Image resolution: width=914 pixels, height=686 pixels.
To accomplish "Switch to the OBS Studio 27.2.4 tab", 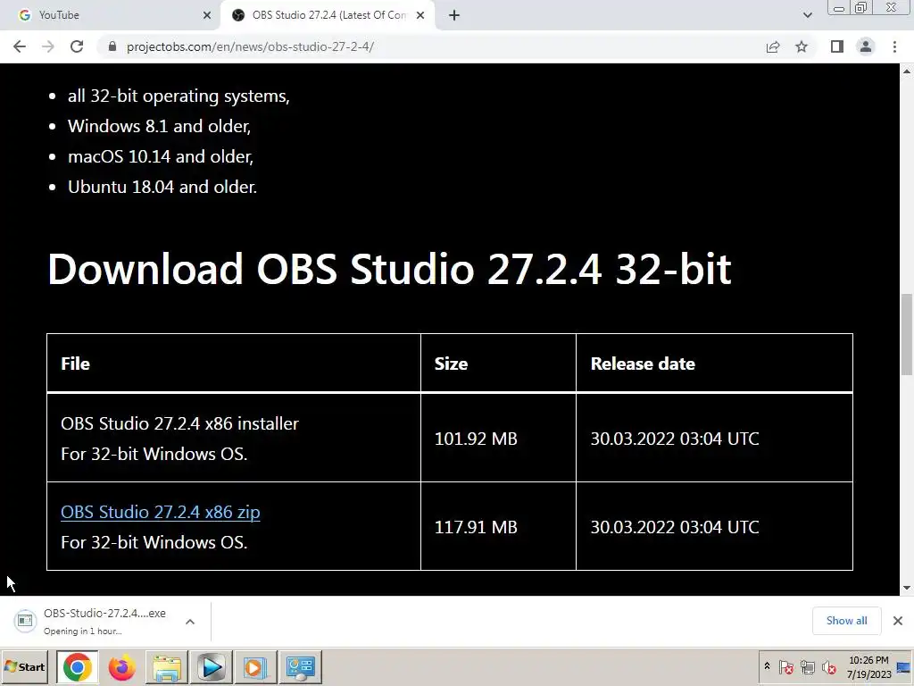I will point(327,16).
